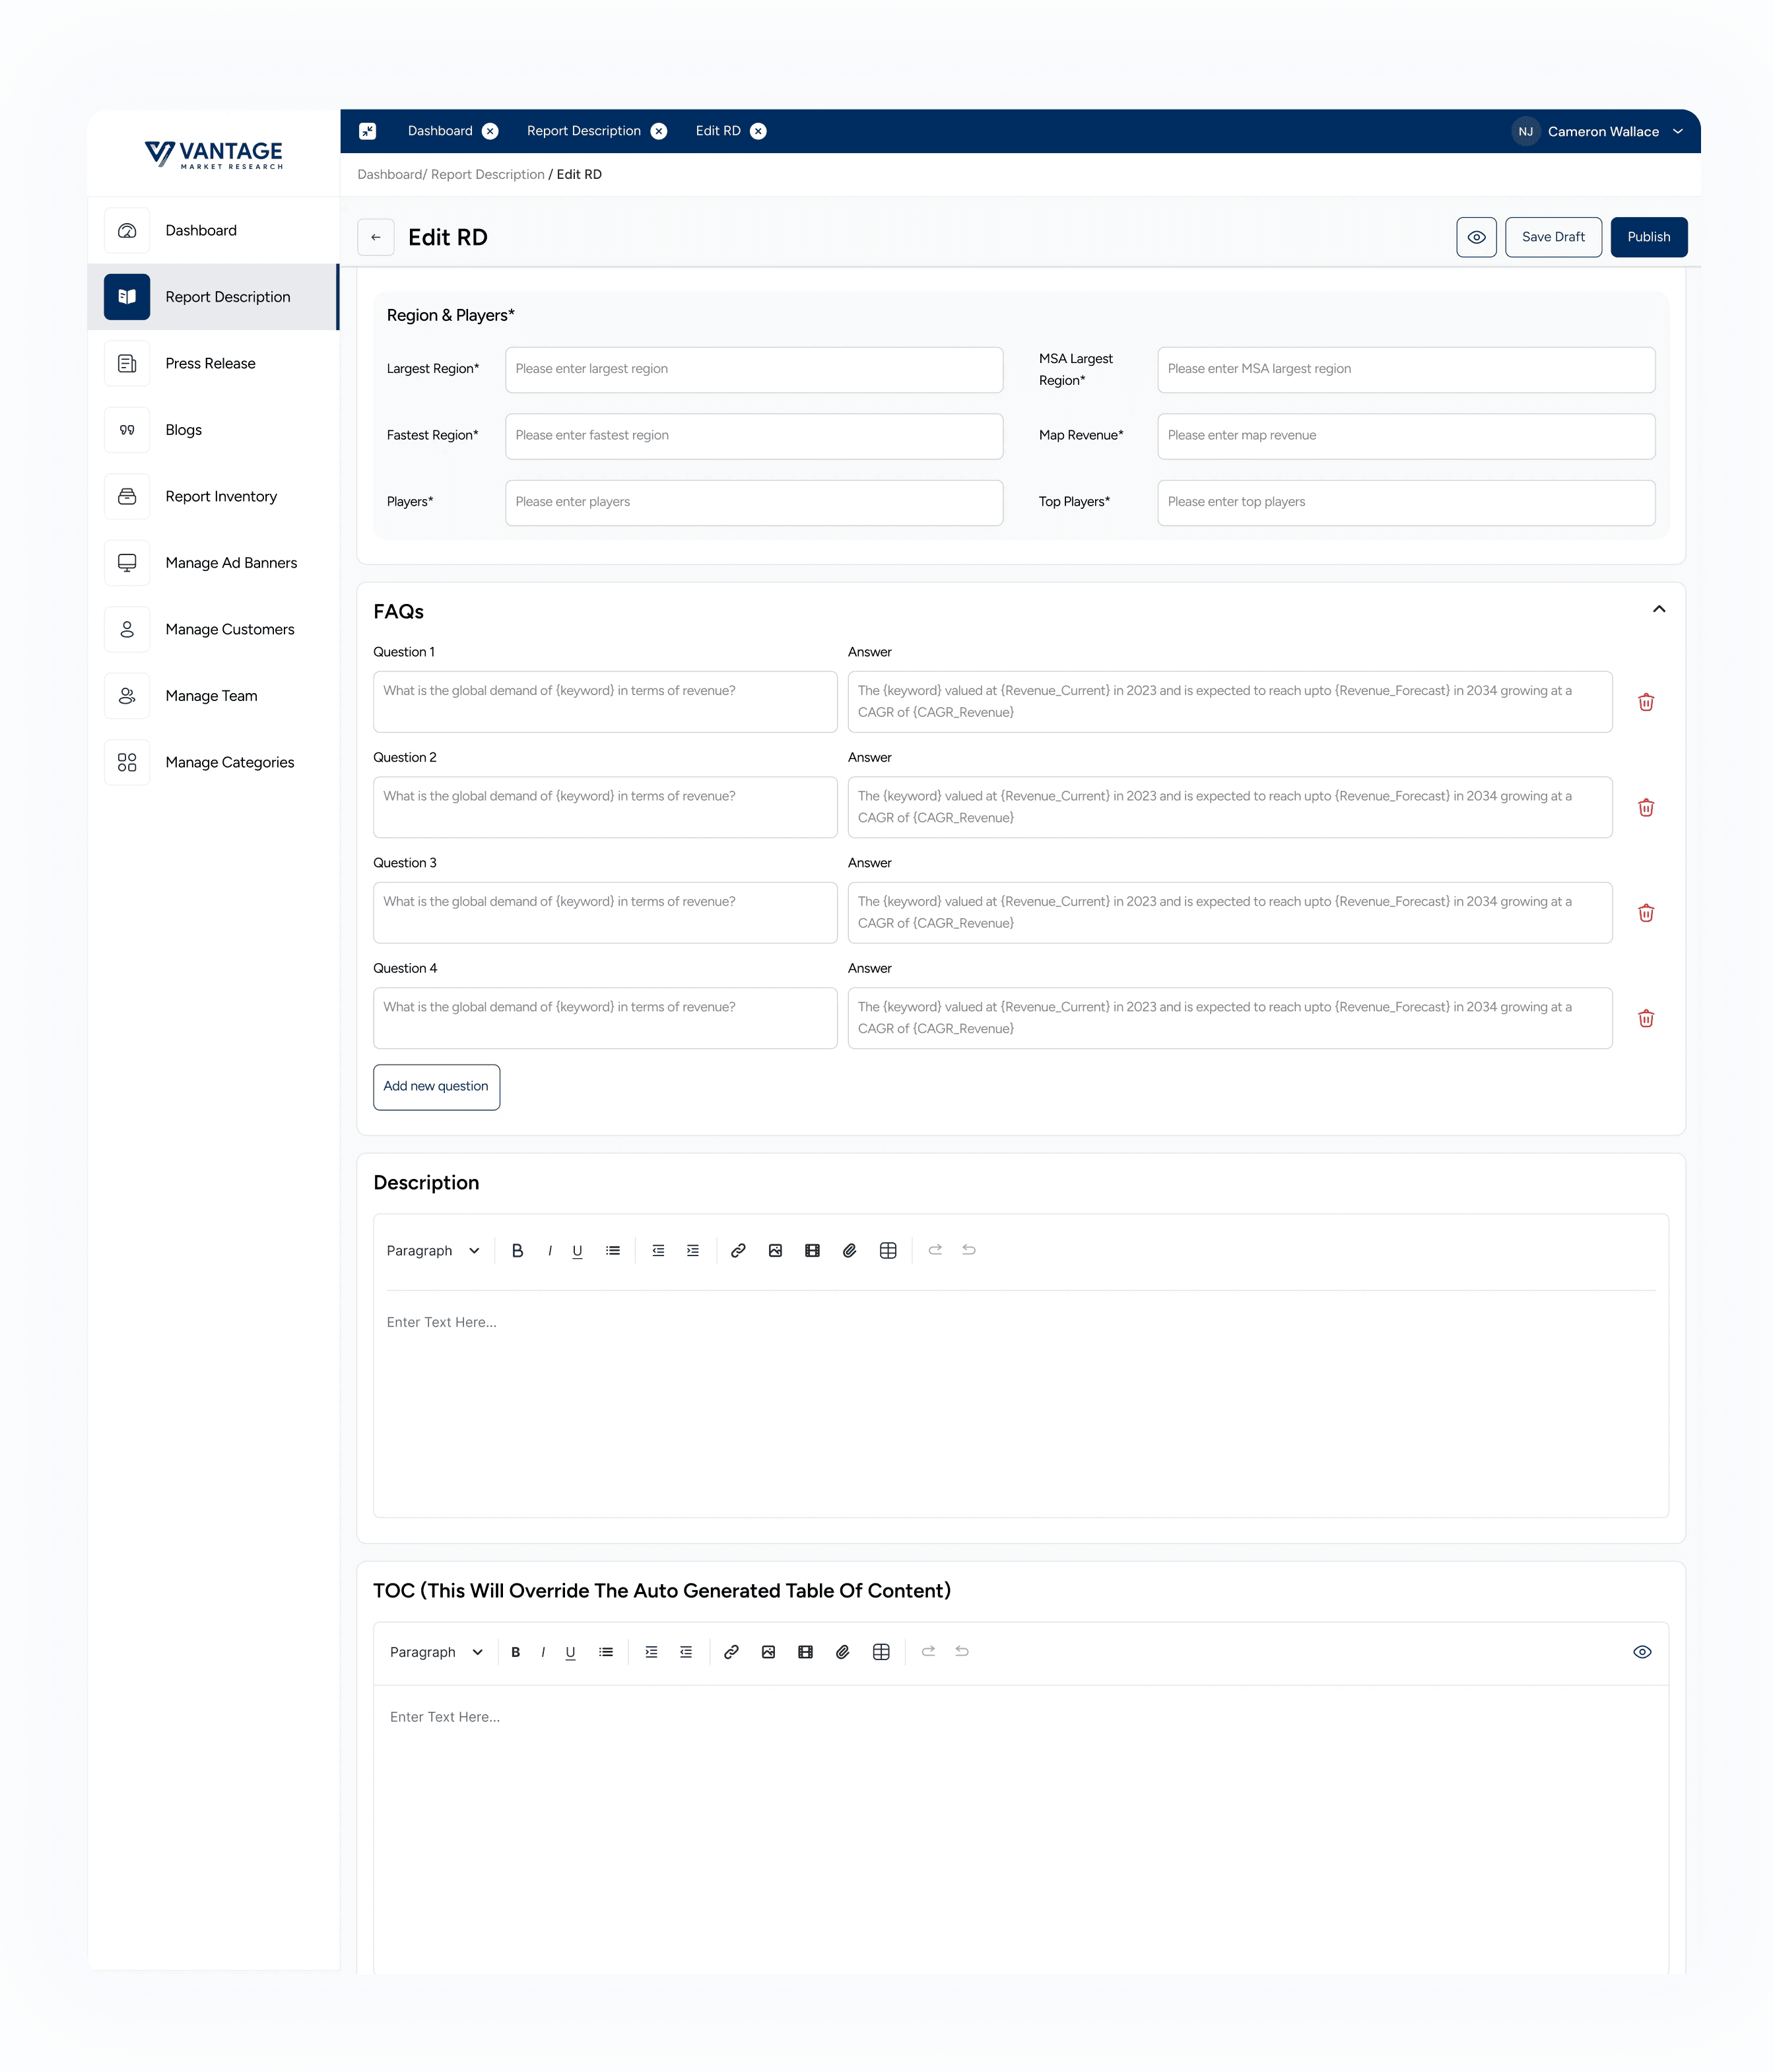Delete FAQ Question 1 with trash icon
This screenshot has width=1773, height=2072.
tap(1645, 702)
